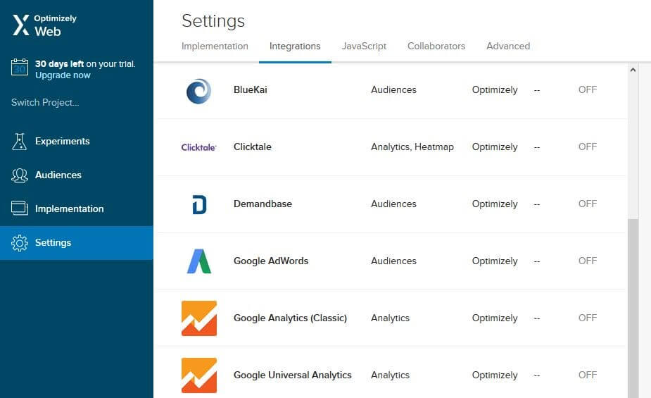Click the Google Analytics (Classic) logo
Screen dimensions: 651x398
[x=199, y=318]
